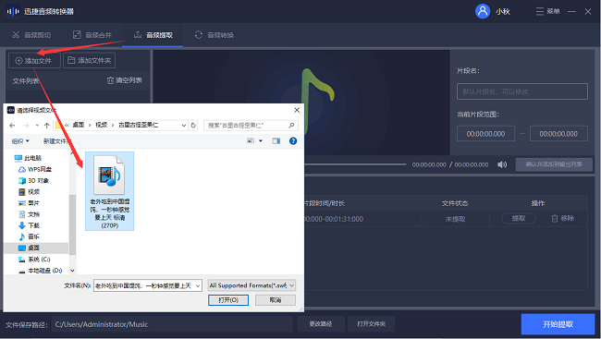Click the 更改路径 button
Viewport: 601px width, 339px height.
point(321,324)
